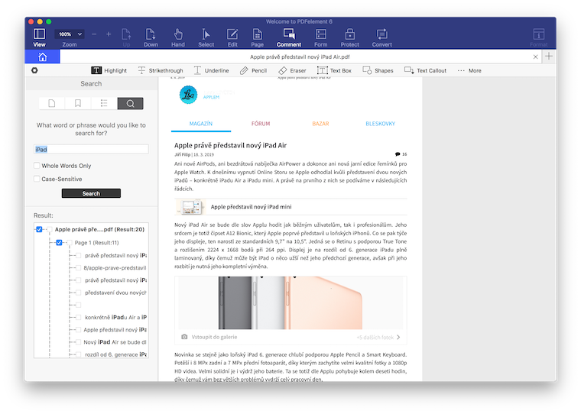The width and height of the screenshot is (581, 414).
Task: Uncheck the Page 1 results checkbox
Action: coord(59,243)
